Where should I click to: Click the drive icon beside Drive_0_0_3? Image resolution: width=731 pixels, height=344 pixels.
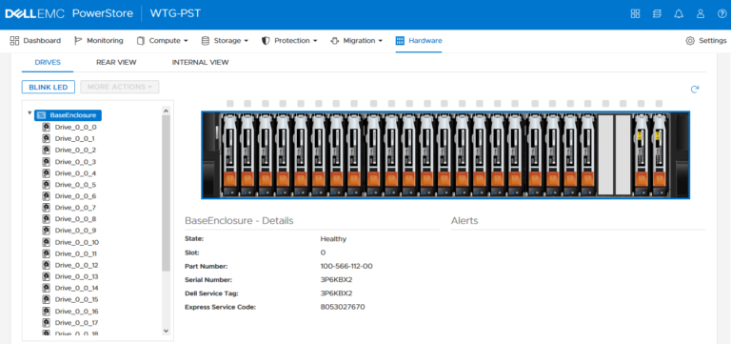[x=46, y=161]
